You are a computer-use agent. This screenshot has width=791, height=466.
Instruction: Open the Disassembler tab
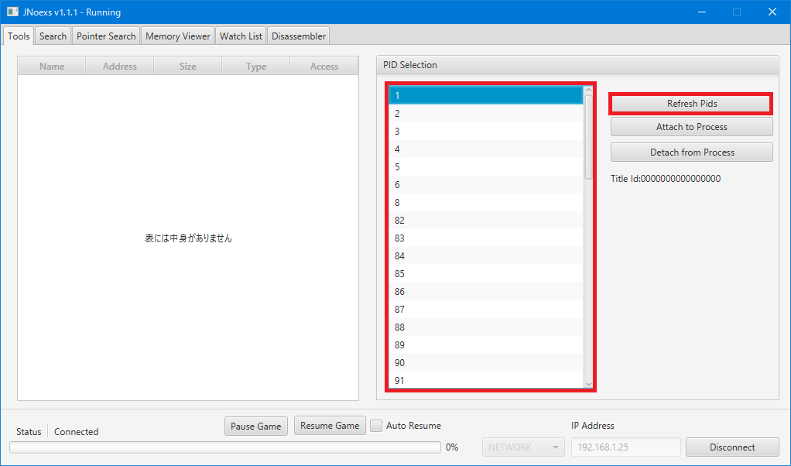[299, 36]
